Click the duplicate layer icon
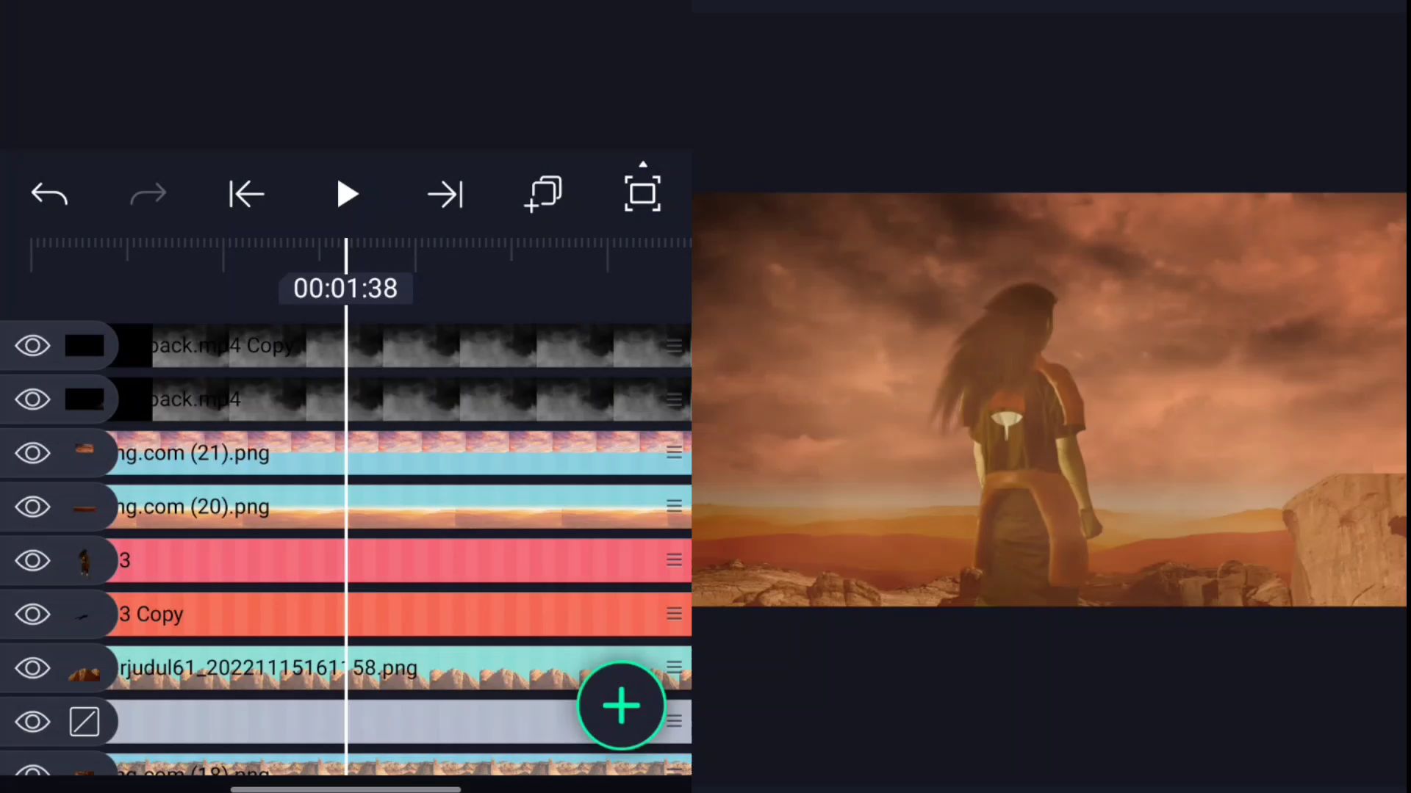 544,195
